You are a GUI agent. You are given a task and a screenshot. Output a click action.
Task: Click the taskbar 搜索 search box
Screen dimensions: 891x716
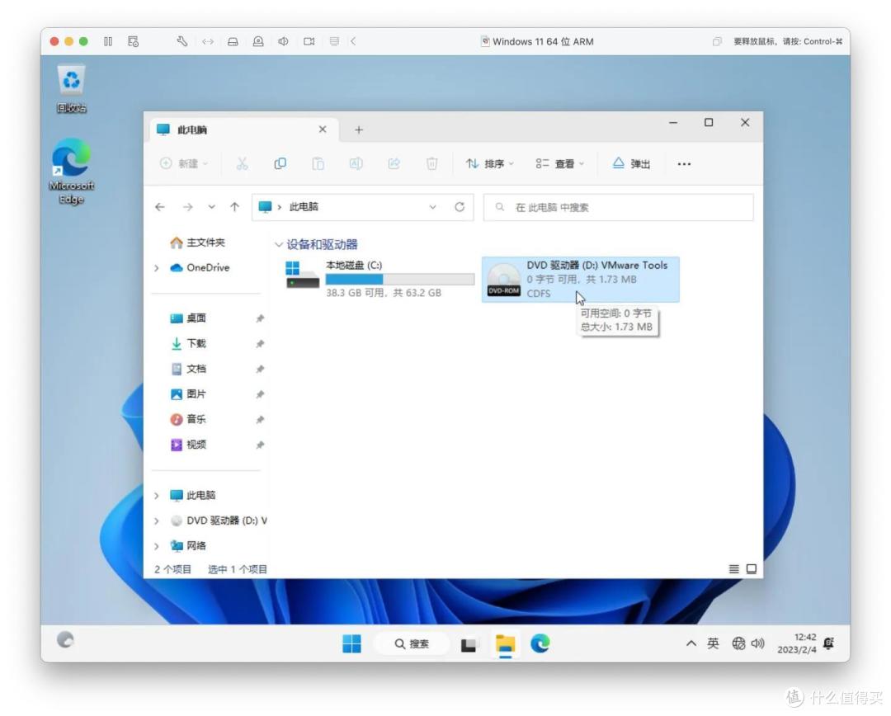[x=412, y=643]
